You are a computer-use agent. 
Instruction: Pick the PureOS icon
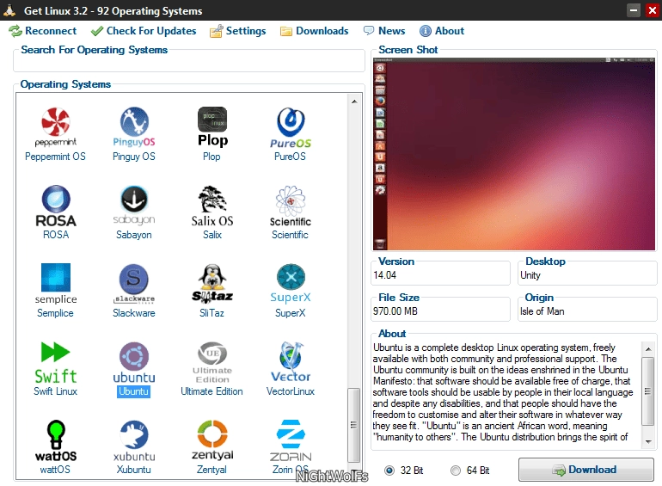pos(291,127)
